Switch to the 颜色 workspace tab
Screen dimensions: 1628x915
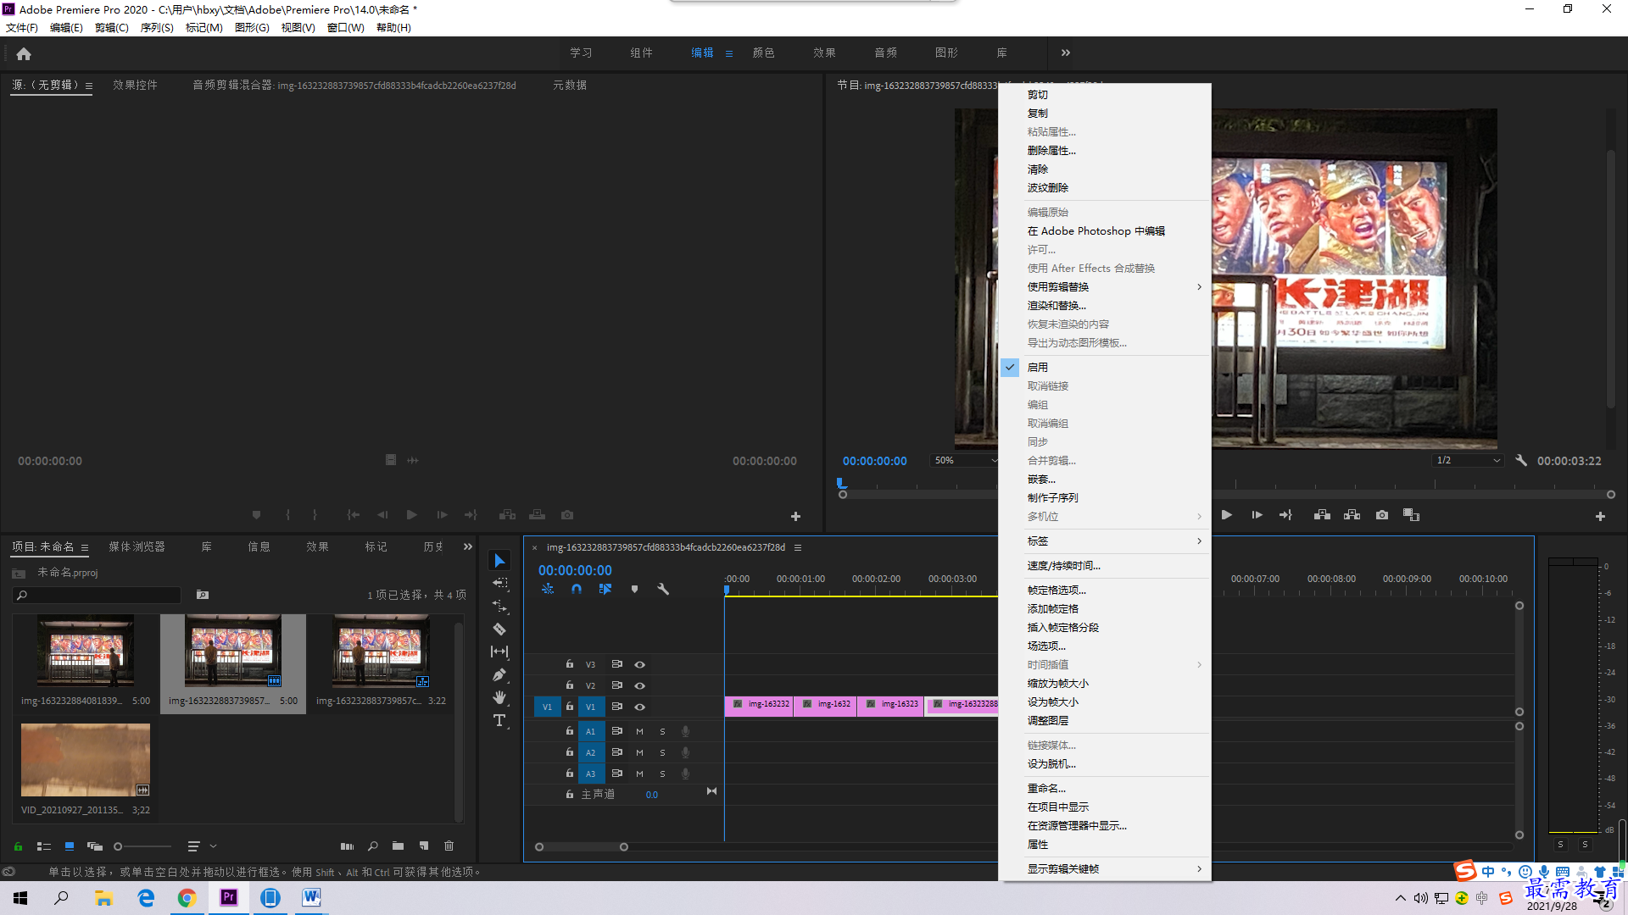point(764,53)
